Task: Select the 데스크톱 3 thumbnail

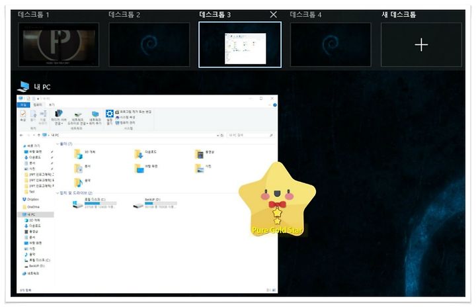Action: 240,44
